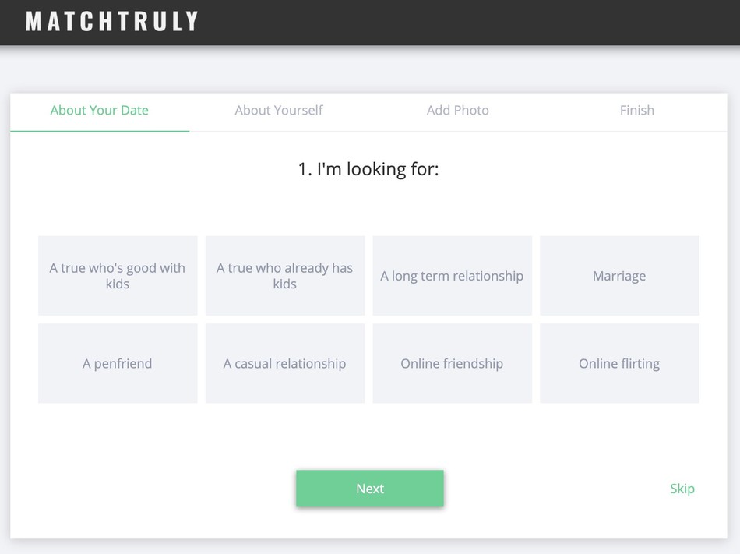The image size is (740, 554).
Task: Pick the Online flirting option
Action: (x=619, y=363)
